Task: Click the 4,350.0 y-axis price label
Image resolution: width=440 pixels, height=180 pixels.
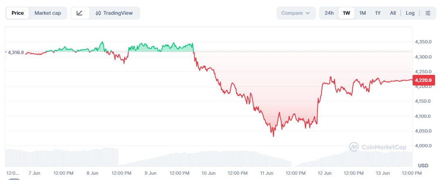Action: (x=423, y=42)
